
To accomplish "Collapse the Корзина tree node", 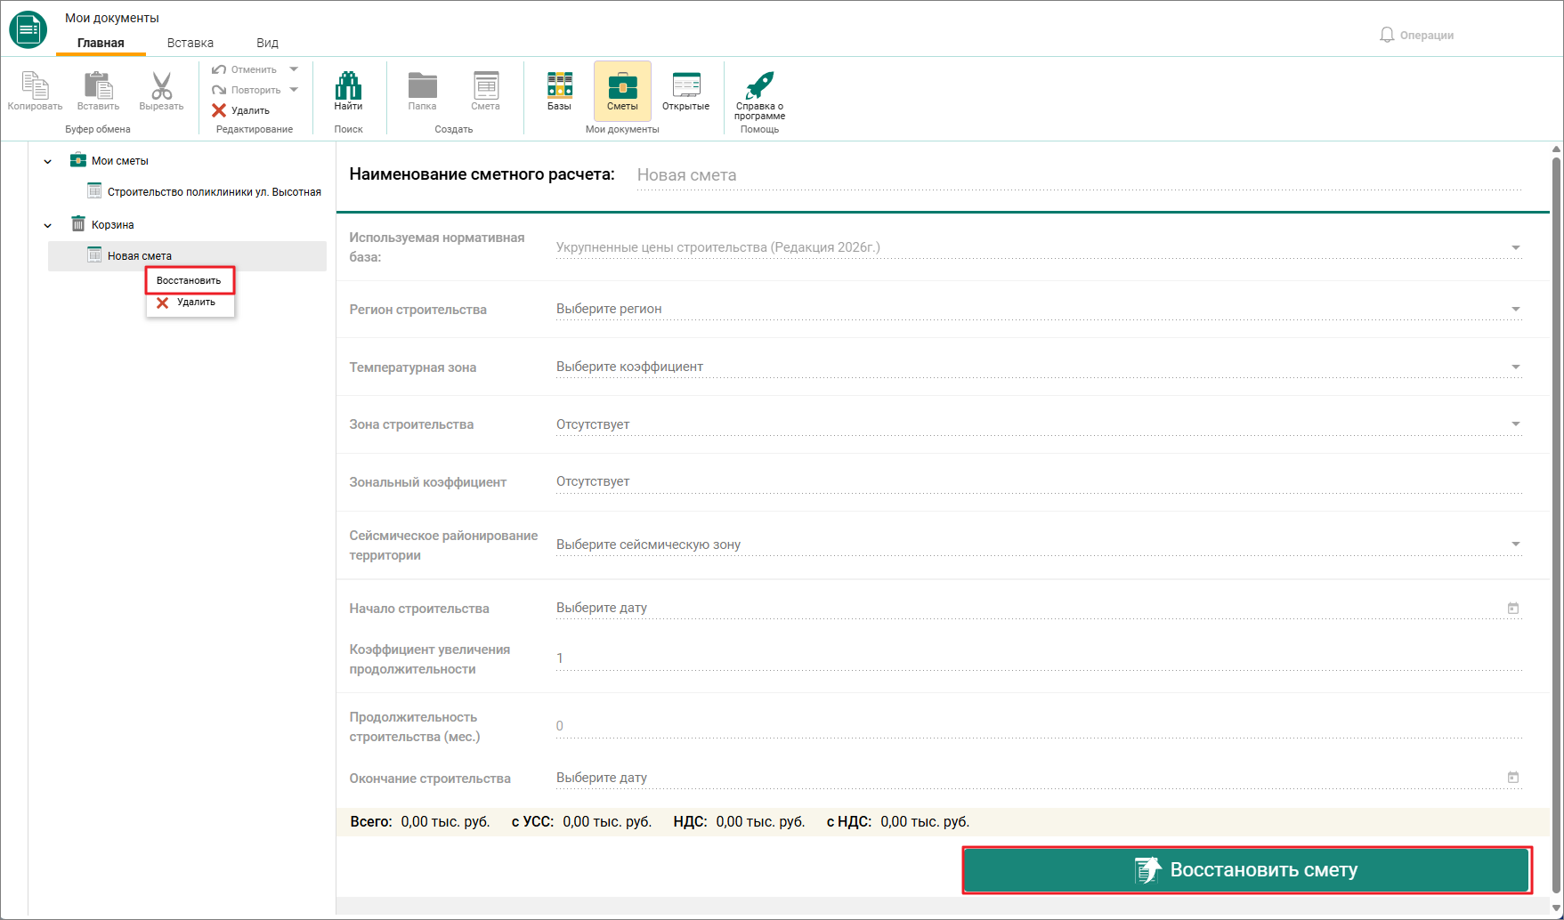I will (48, 225).
